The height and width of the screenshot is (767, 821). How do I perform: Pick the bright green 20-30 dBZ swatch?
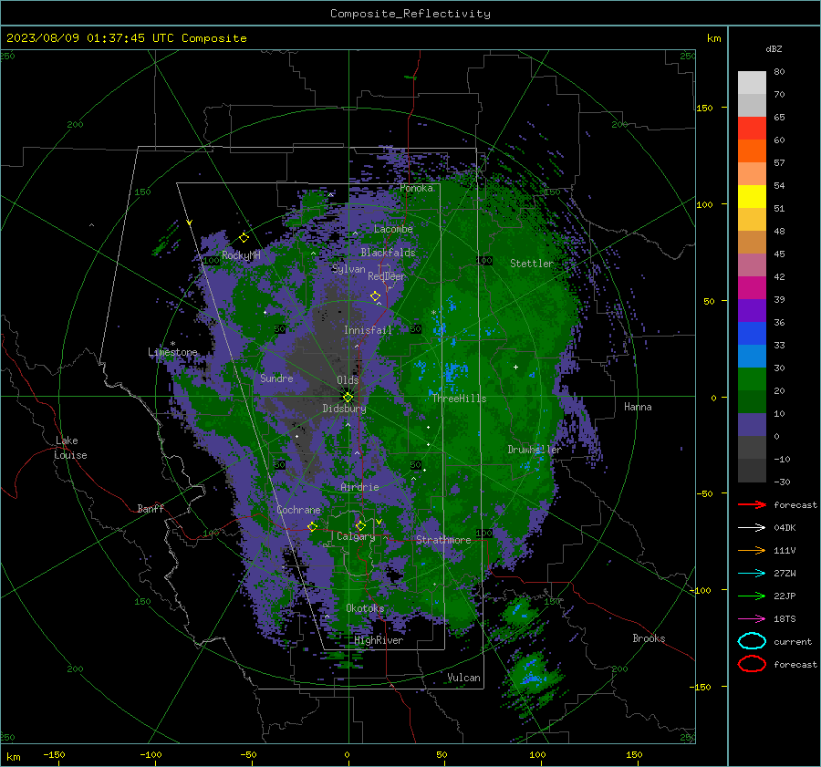click(x=752, y=378)
